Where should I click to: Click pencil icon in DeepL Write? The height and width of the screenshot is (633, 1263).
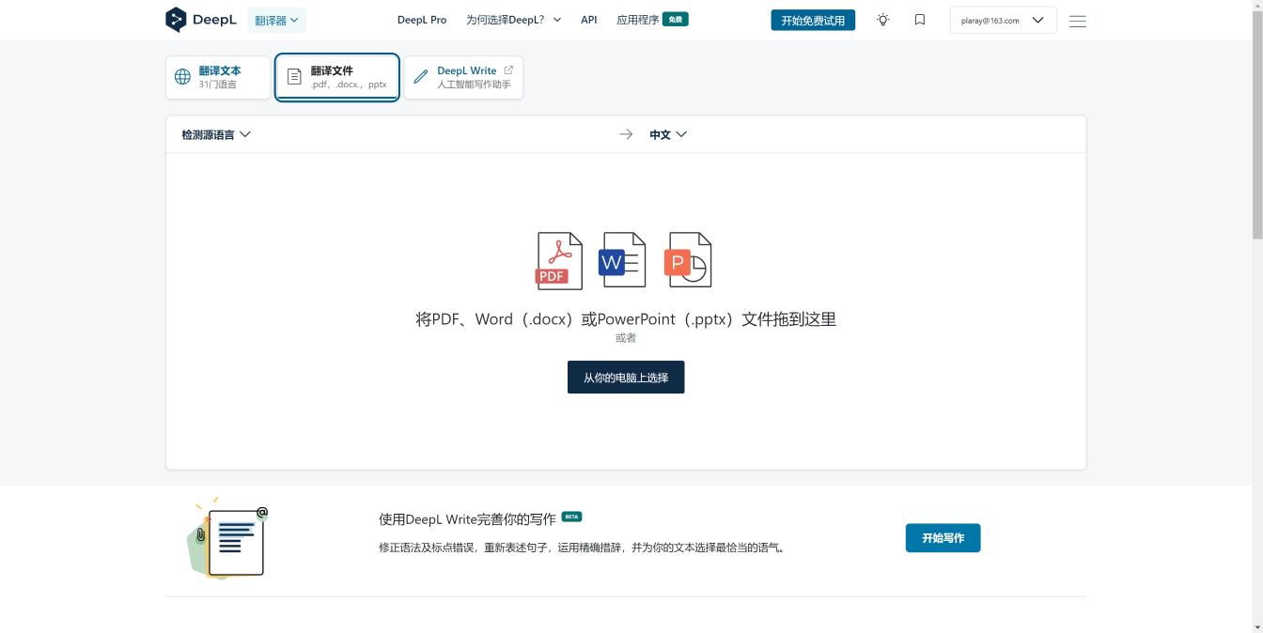[x=420, y=77]
